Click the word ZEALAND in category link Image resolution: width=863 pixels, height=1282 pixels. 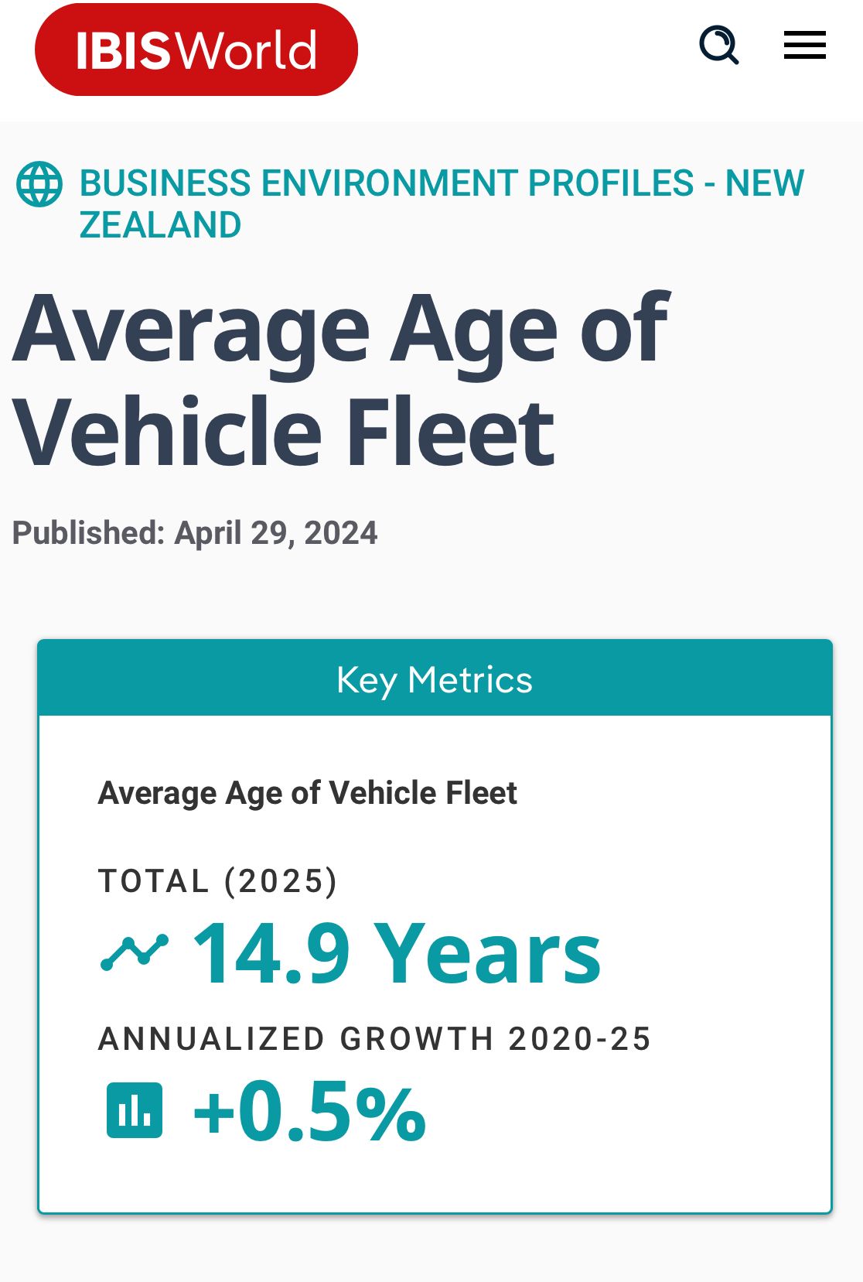click(x=160, y=226)
